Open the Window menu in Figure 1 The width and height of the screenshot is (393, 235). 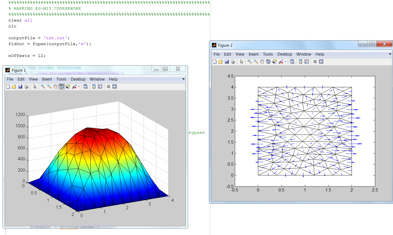point(97,79)
